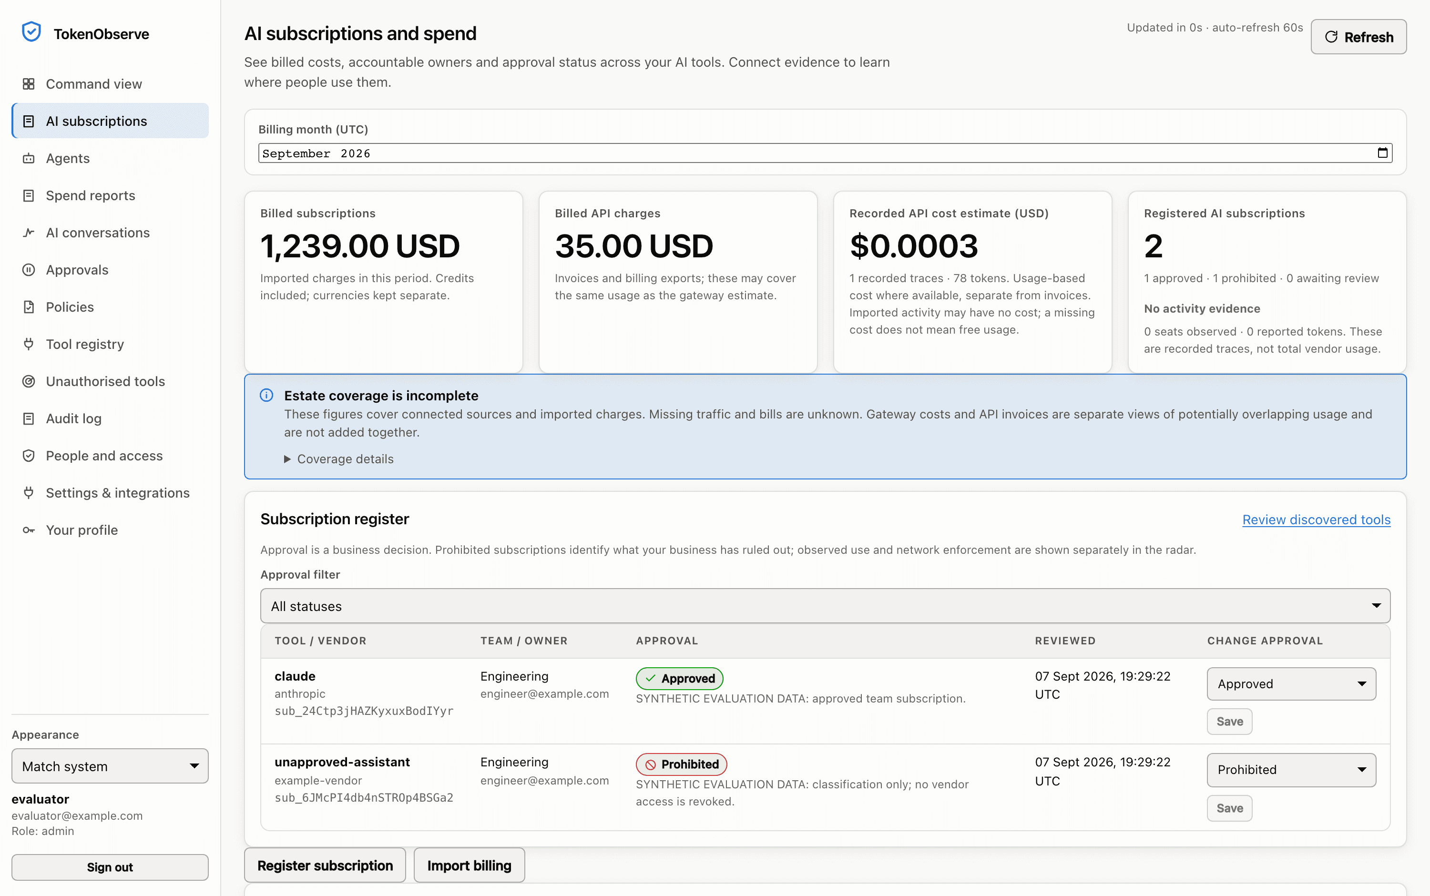Open Settings & integrations
This screenshot has height=896, width=1430.
110,492
